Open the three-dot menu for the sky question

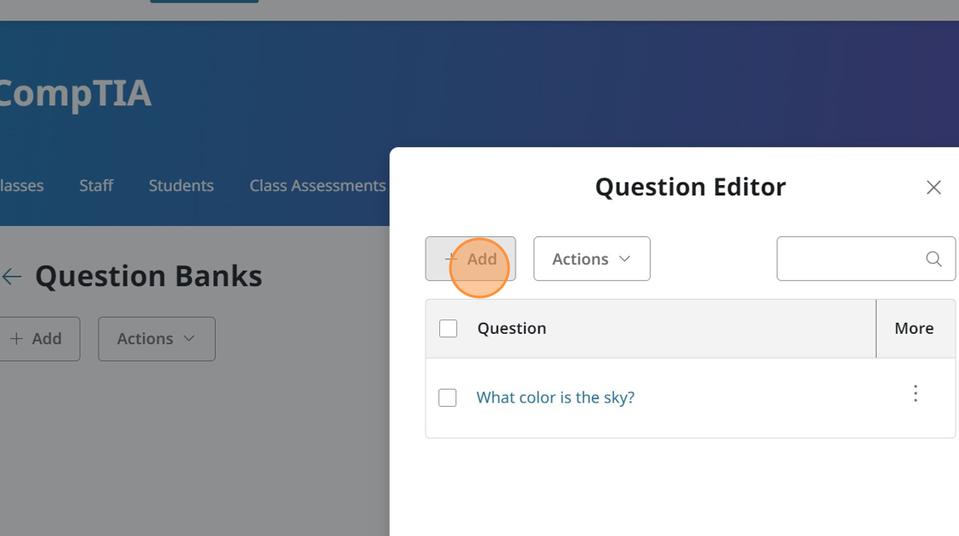pos(915,394)
